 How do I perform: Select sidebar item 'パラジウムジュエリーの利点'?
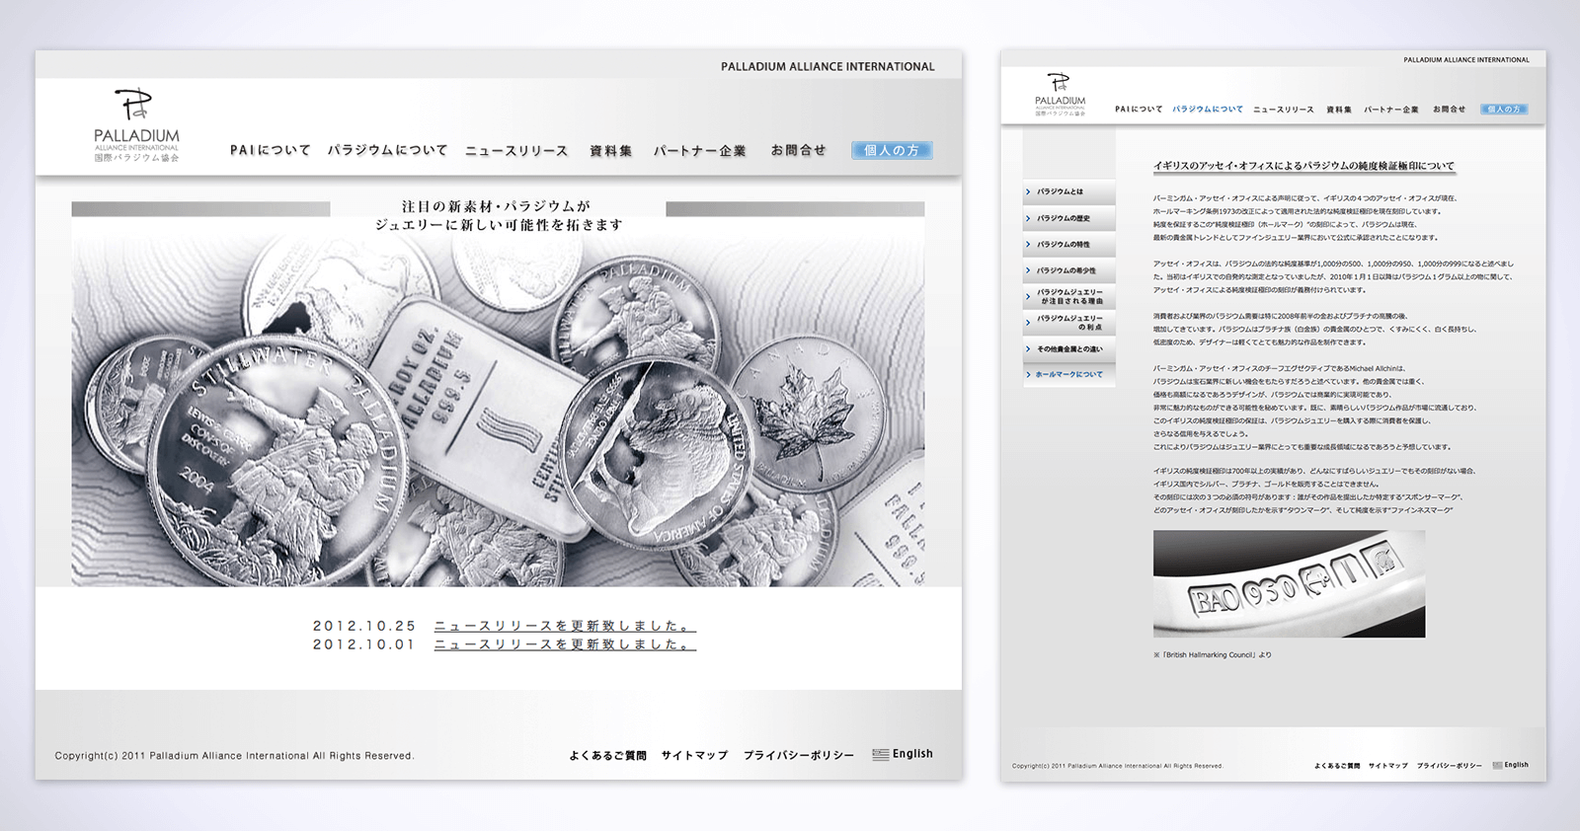click(1069, 323)
